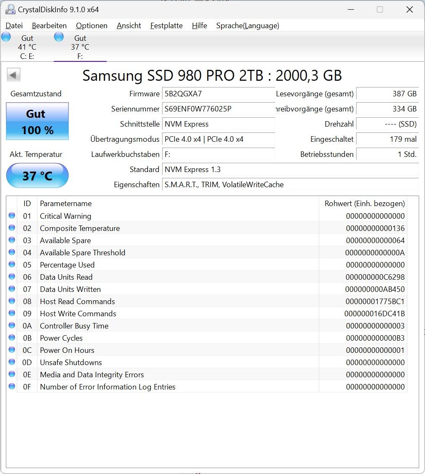Screen dimensions: 425x474
Task: Click the Laufwerkbuchstaben field F:
Action: (218, 154)
